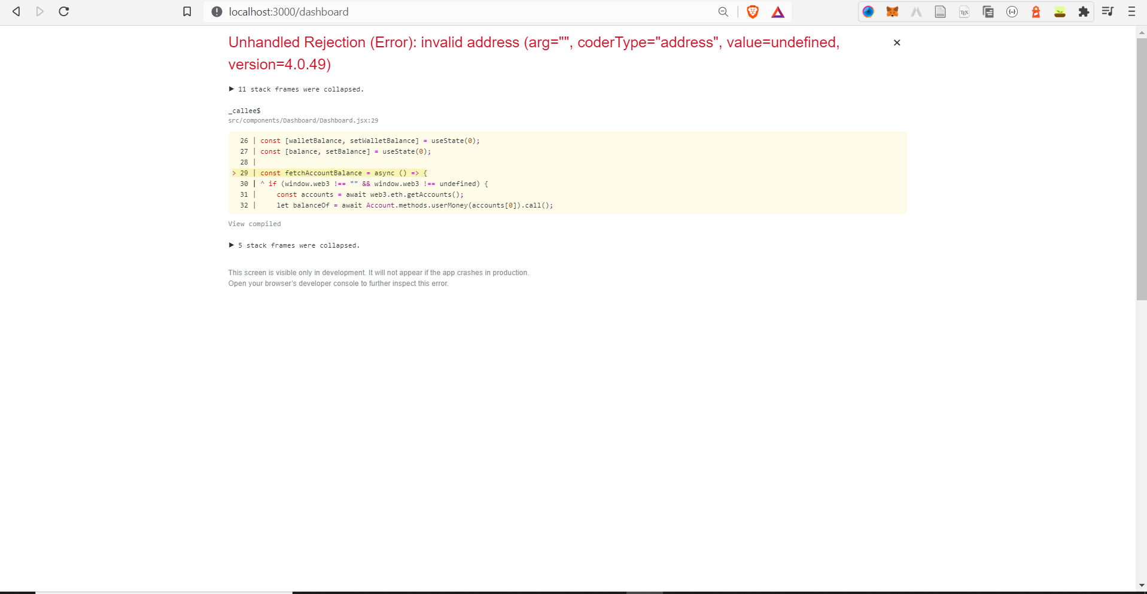
Task: Open the MetaMask fox extension
Action: click(x=893, y=11)
